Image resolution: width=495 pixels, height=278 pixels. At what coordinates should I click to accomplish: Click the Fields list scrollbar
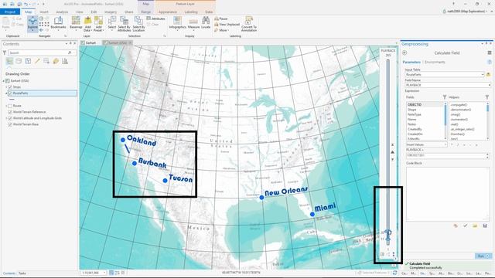tap(445, 121)
